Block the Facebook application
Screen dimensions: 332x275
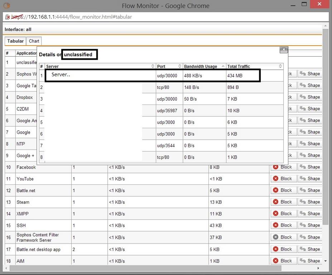click(283, 167)
